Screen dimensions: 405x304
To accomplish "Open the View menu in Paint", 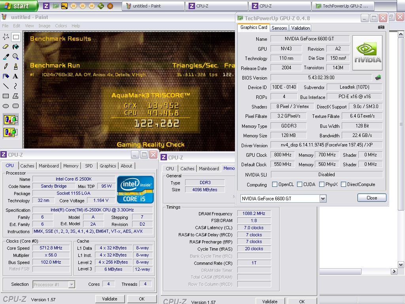I will click(x=29, y=26).
